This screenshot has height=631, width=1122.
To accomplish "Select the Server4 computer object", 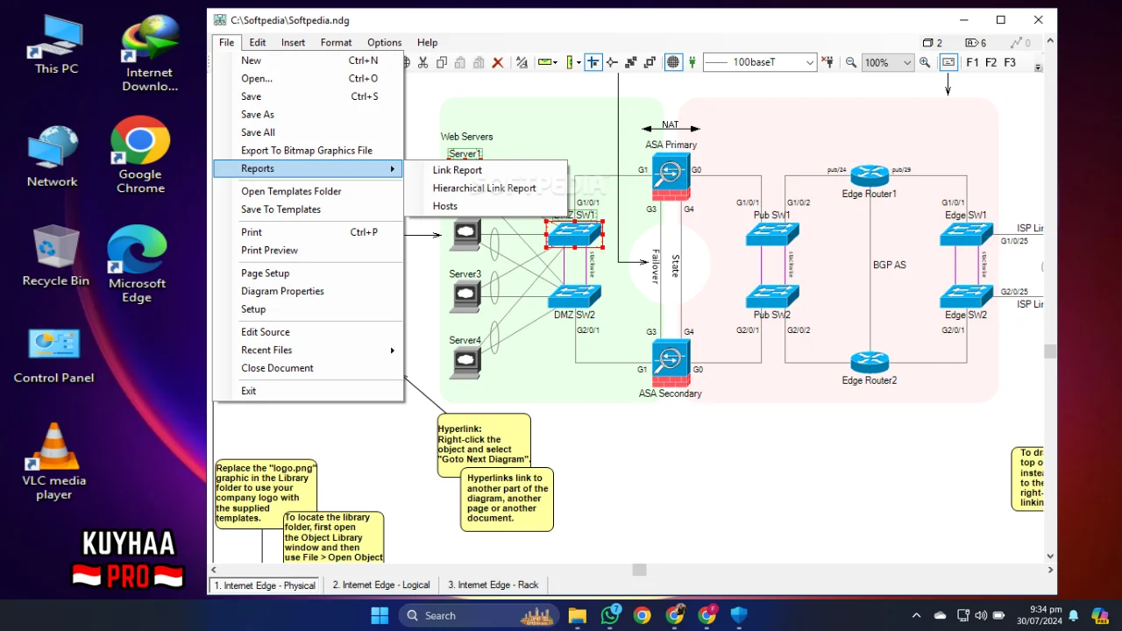I will coord(465,363).
